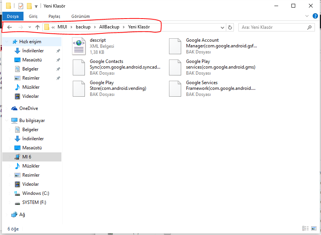Click the Bu bilgisayar computer icon
The height and width of the screenshot is (235, 321).
14,121
